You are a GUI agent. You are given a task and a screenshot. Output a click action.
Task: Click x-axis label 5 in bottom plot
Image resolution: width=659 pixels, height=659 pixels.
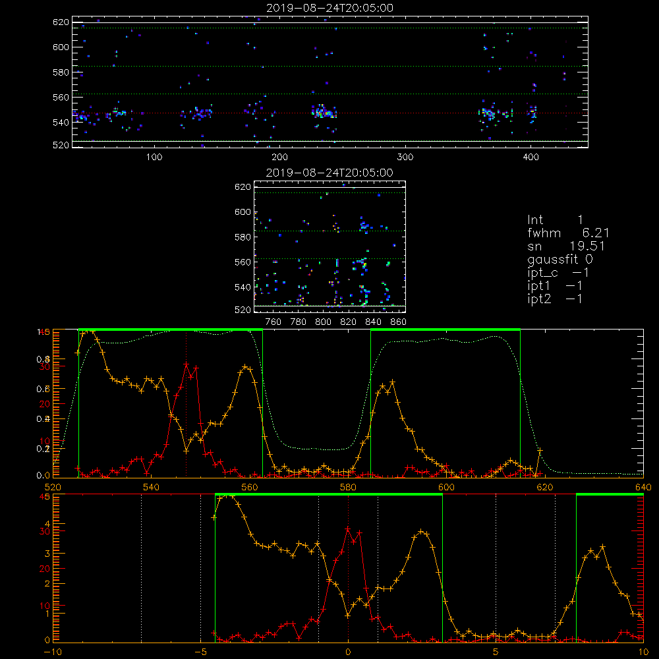[x=496, y=652]
